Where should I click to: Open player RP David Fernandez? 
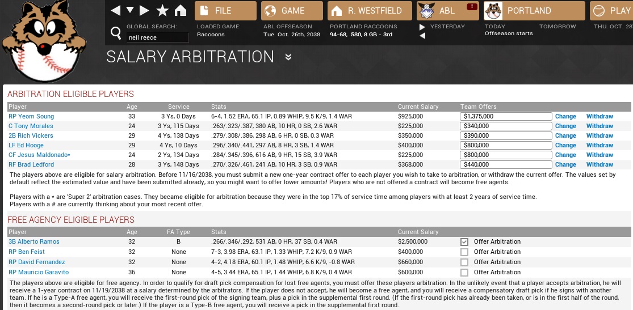click(x=37, y=262)
